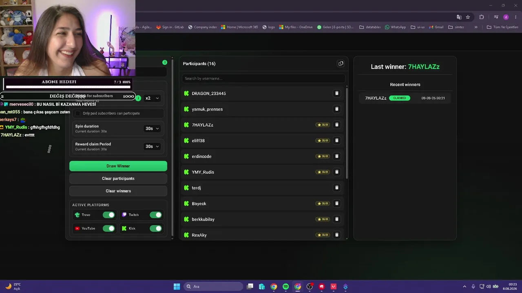Select the recent winner entry 7HAYLAZz
This screenshot has width=522, height=293.
coord(405,98)
